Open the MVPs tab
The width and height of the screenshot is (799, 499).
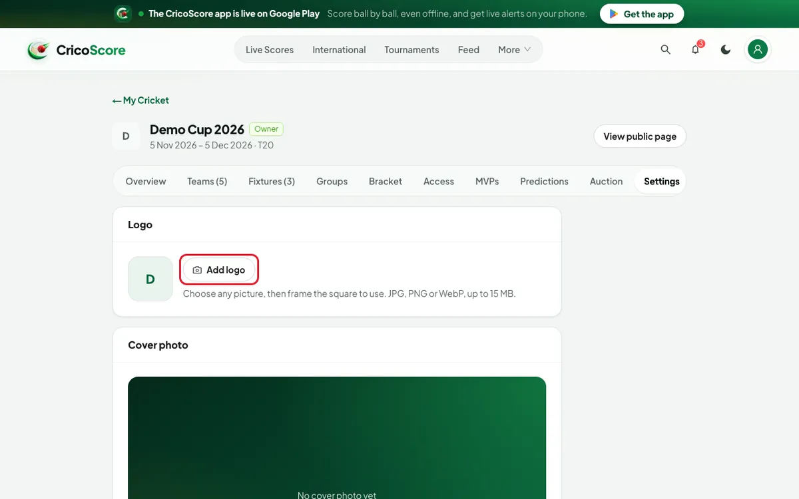(487, 181)
